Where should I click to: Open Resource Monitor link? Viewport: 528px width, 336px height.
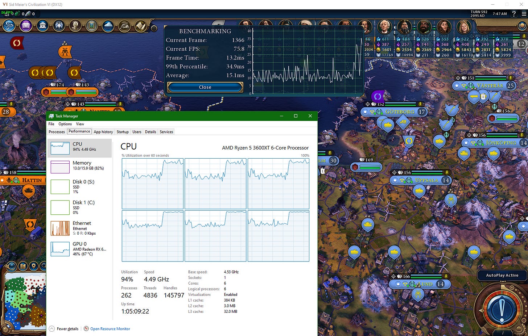[x=110, y=329]
